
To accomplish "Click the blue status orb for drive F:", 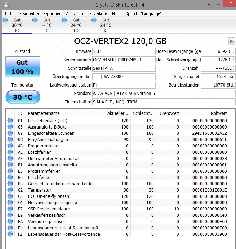I will (5, 20).
